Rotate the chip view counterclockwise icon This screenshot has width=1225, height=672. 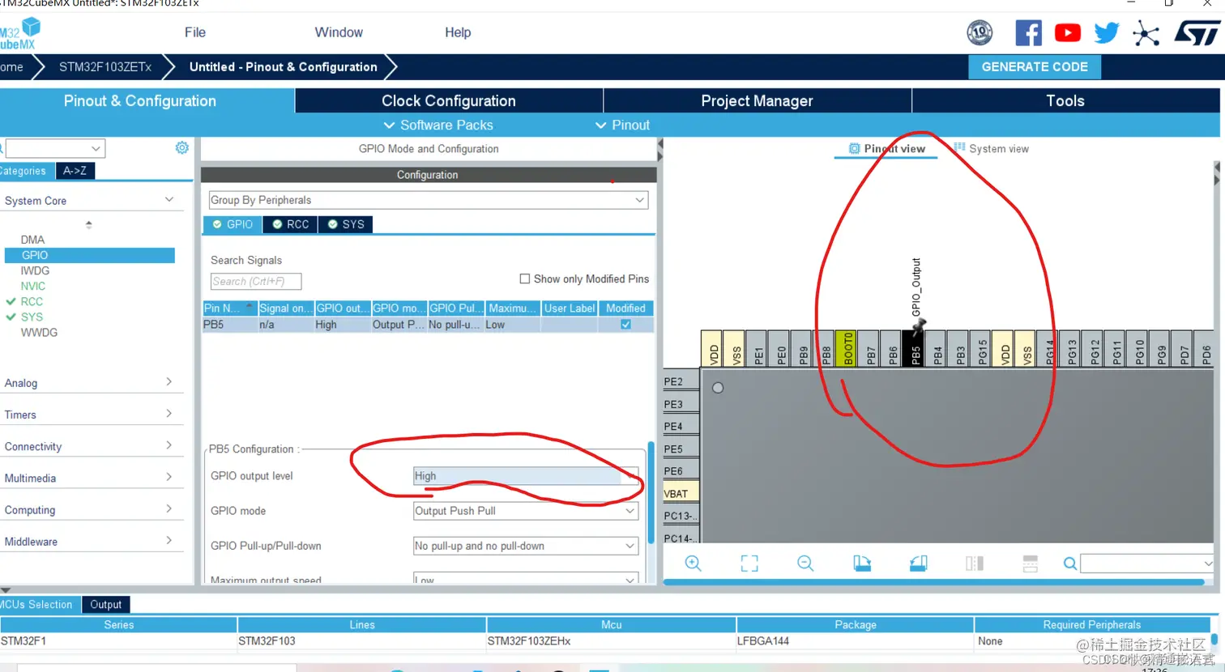(918, 564)
